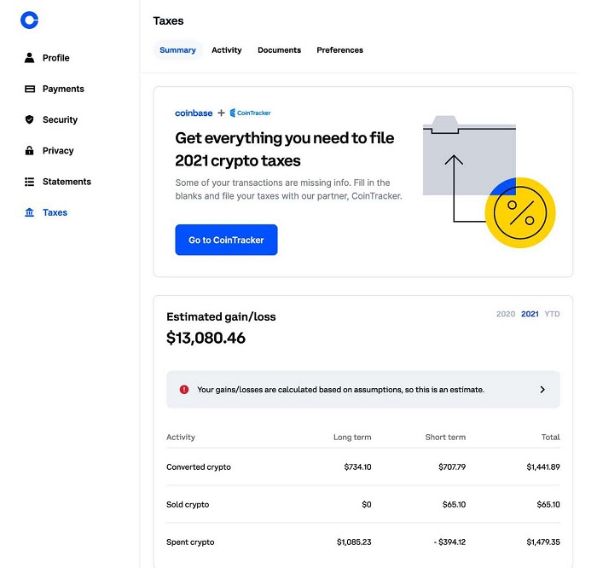The height and width of the screenshot is (568, 597).
Task: Select the 2020 tax year
Action: pyautogui.click(x=506, y=315)
